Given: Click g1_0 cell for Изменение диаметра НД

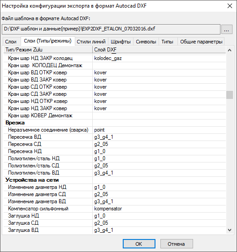Looking at the screenshot, I should point(159,187).
